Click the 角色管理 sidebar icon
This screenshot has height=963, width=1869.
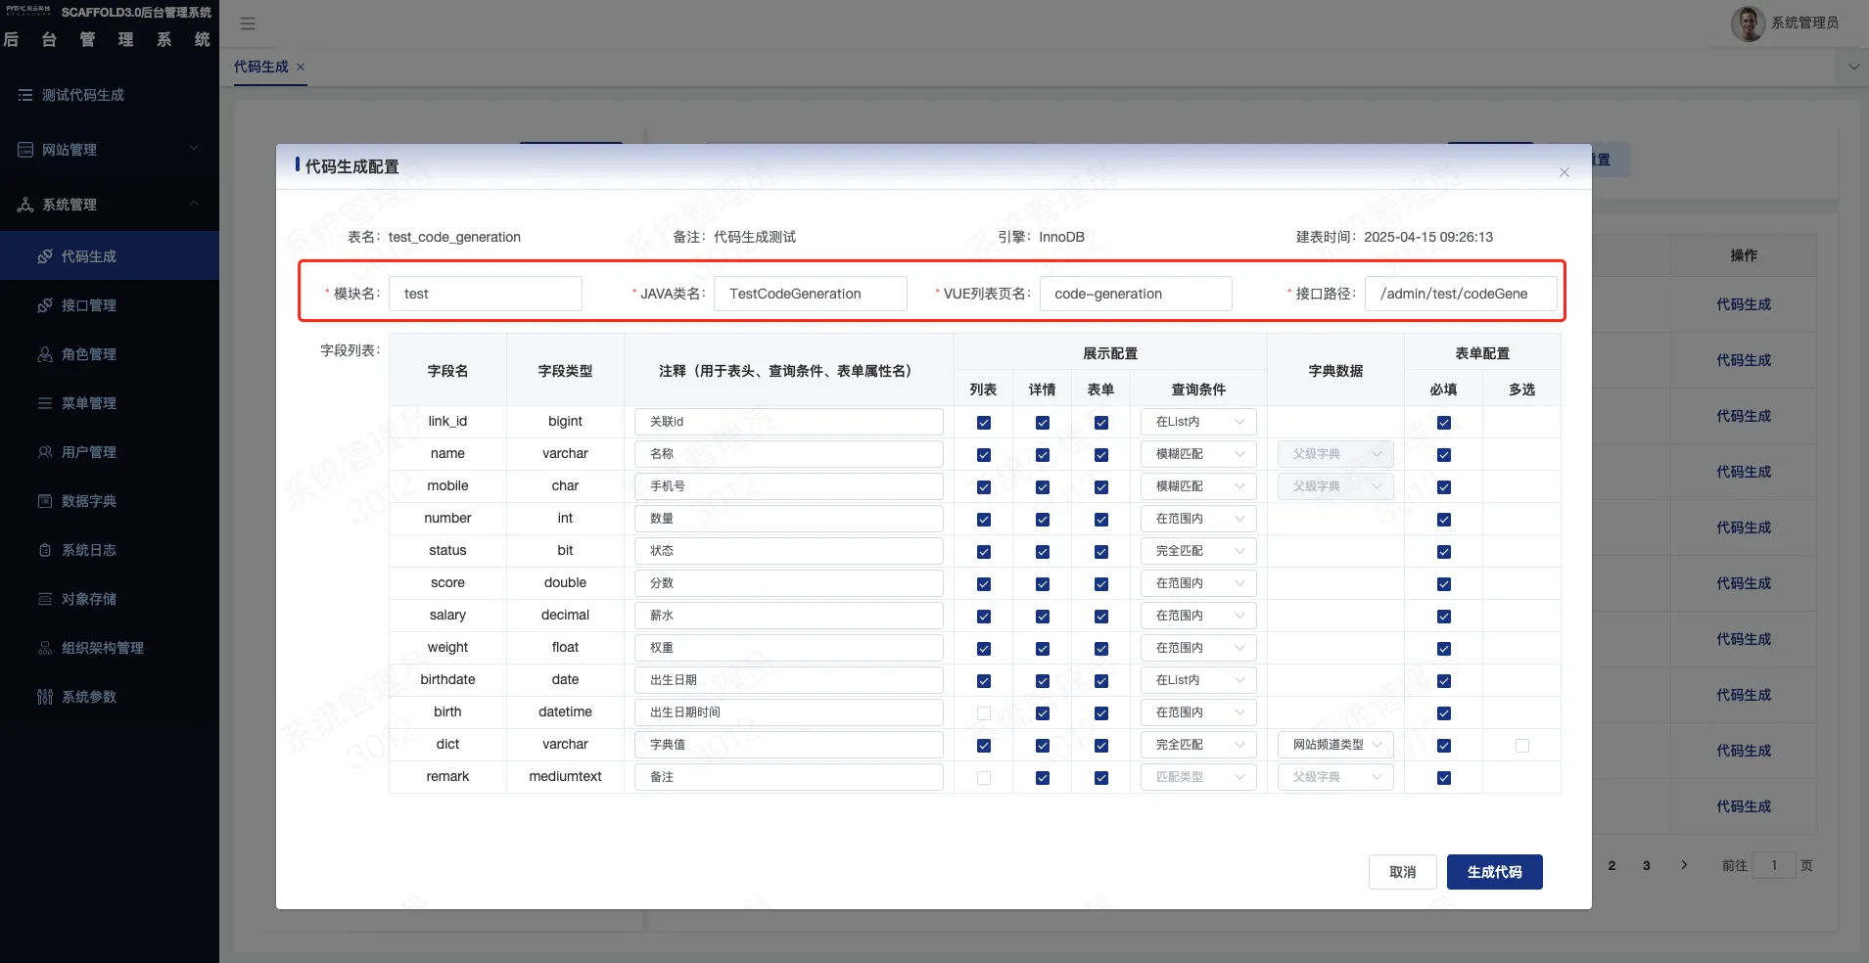click(45, 354)
